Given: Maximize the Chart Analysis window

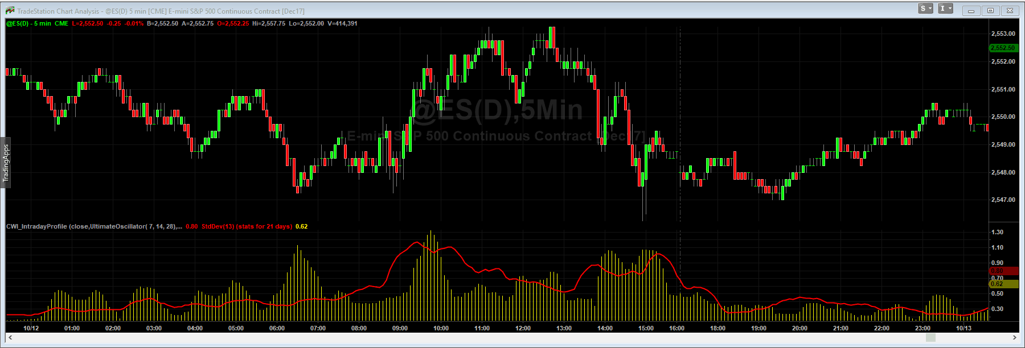Looking at the screenshot, I should click(990, 10).
